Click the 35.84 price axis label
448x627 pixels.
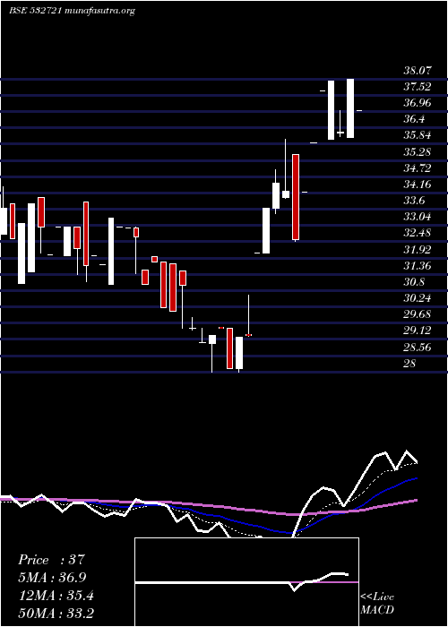418,135
